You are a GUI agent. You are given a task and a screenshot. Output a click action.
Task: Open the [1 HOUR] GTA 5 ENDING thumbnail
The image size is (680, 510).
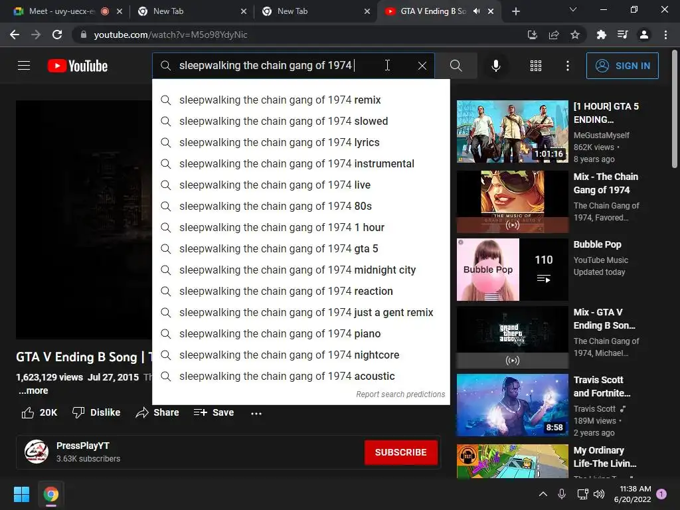[512, 131]
